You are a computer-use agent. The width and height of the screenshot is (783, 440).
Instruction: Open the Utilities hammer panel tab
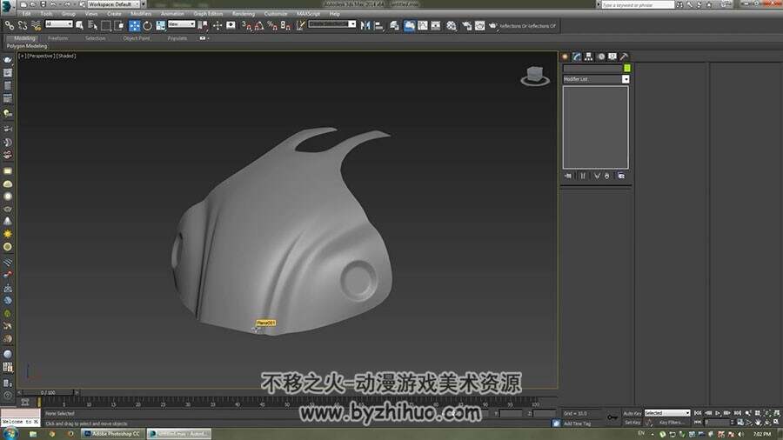point(624,57)
